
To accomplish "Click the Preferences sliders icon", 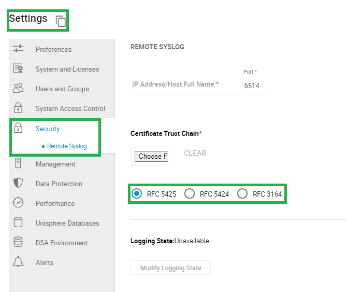I will pyautogui.click(x=18, y=49).
